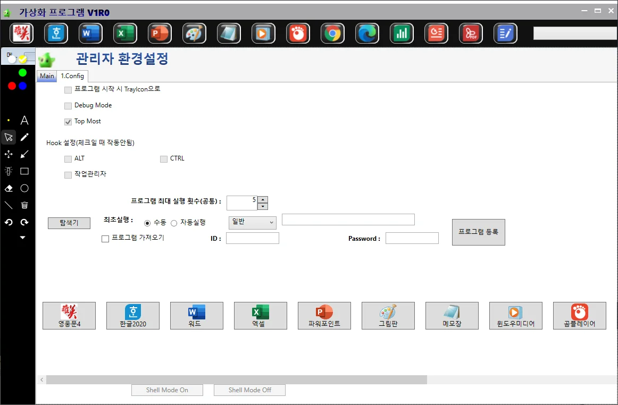The width and height of the screenshot is (618, 405).
Task: Click the 프로그램 등록 button
Action: (x=479, y=232)
